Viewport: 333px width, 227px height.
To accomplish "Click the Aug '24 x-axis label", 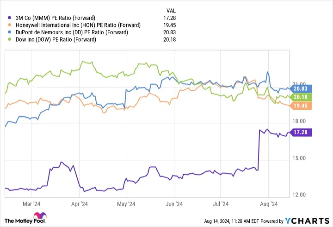I will click(x=269, y=203).
